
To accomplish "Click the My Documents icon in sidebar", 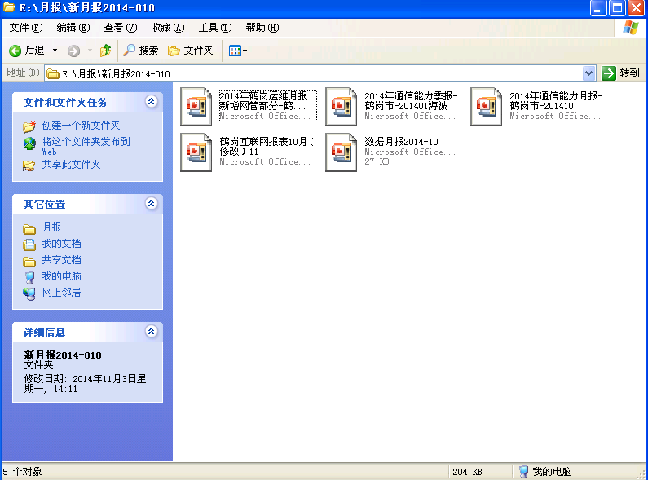I will click(x=29, y=244).
